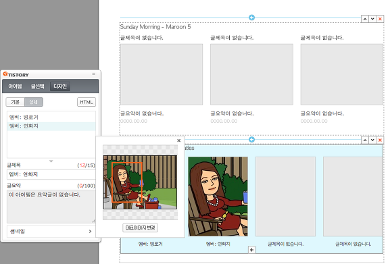Click the Sunday Morning - Maroon 5 heading
This screenshot has width=392, height=264.
click(155, 27)
